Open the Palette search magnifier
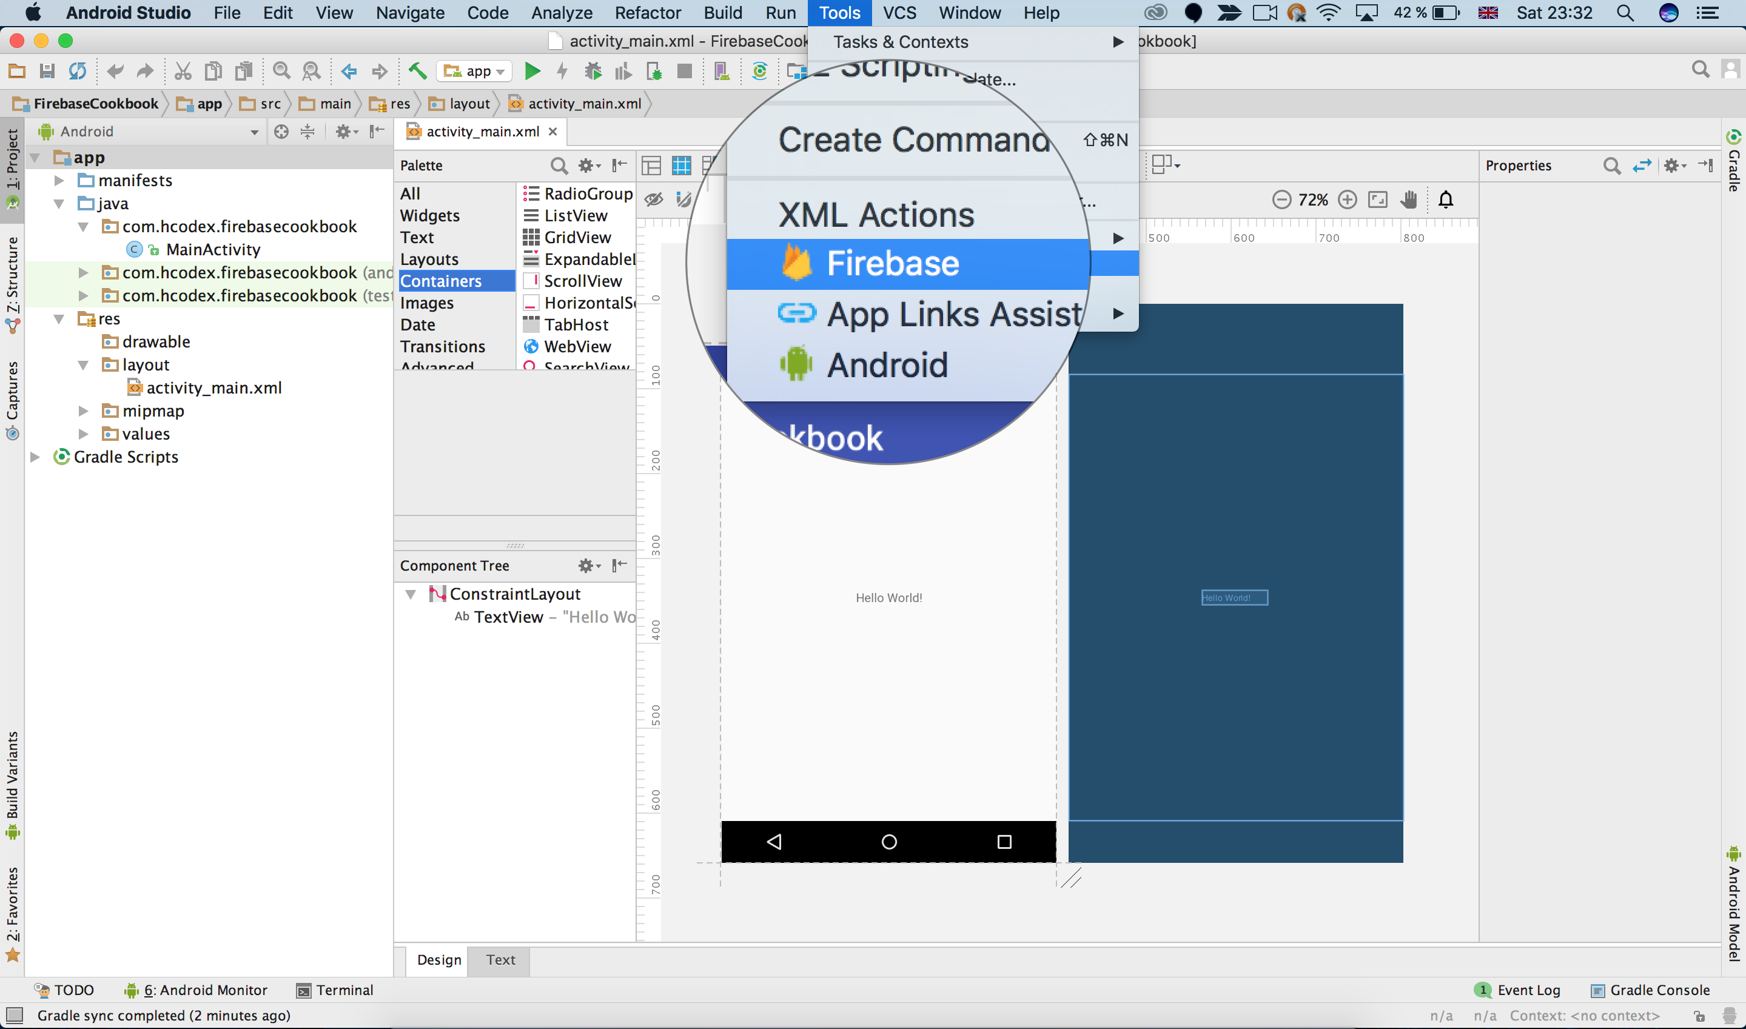Viewport: 1746px width, 1029px height. 559,166
